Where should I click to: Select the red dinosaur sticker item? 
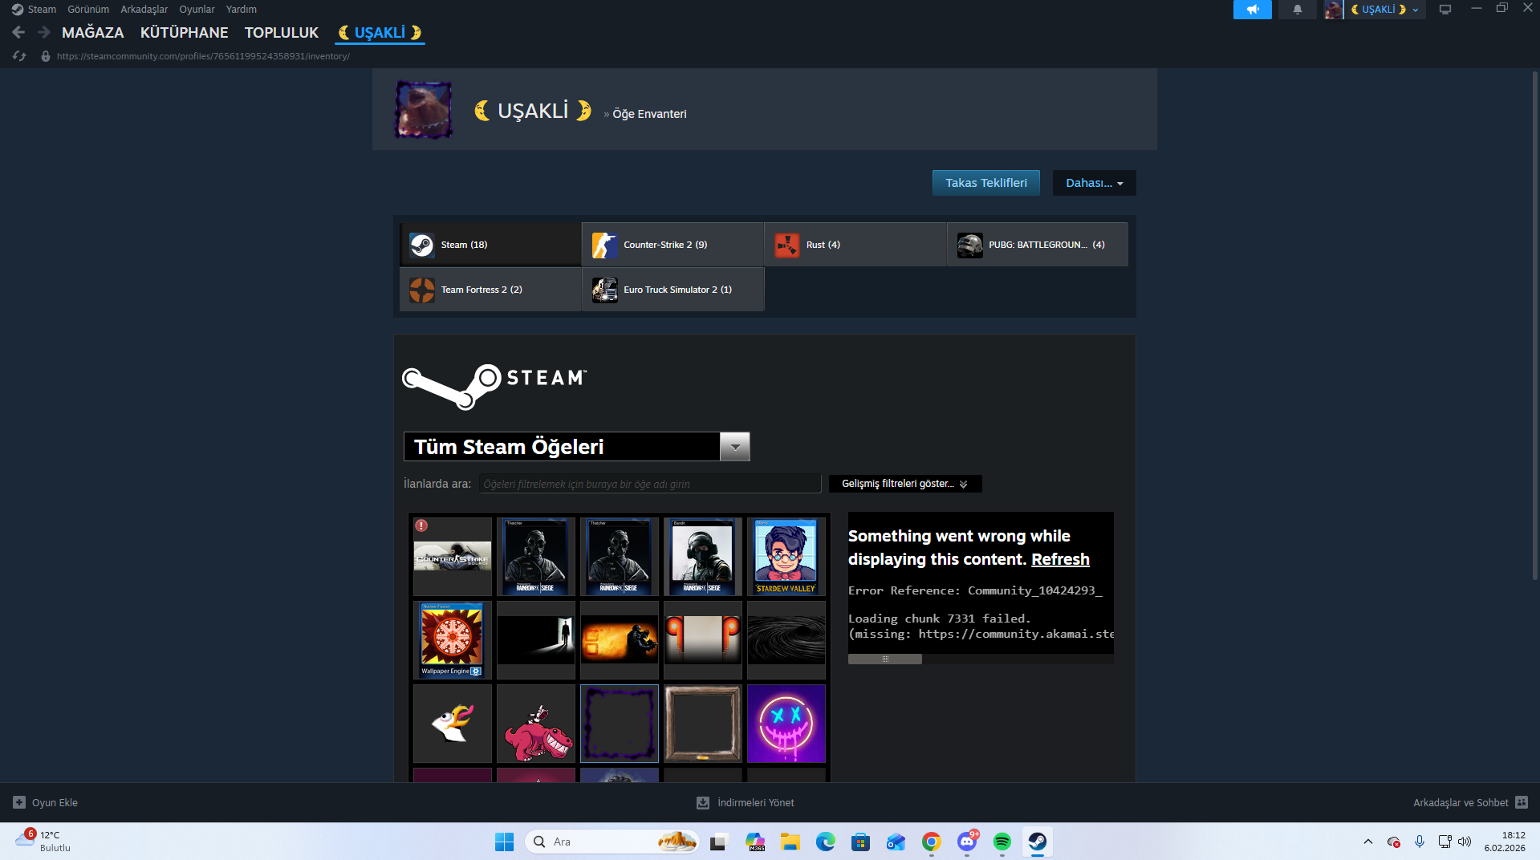[x=536, y=724]
